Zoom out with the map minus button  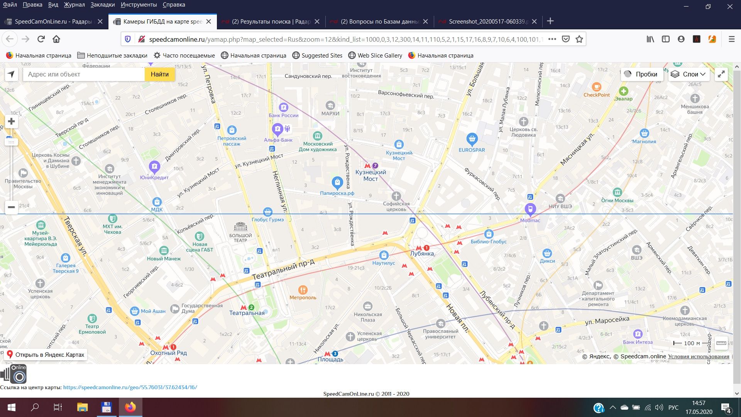11,207
